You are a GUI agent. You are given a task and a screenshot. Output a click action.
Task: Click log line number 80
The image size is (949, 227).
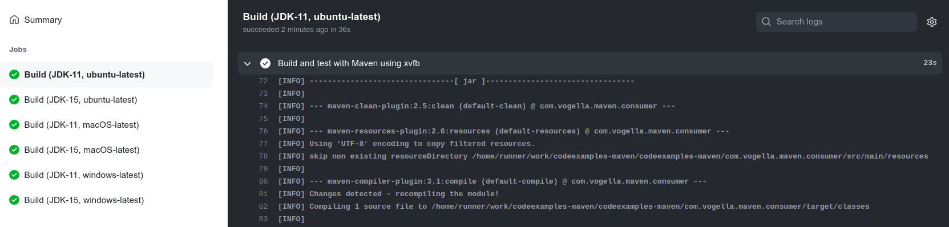click(263, 181)
